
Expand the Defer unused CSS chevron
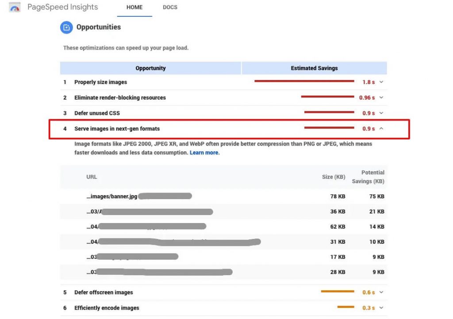[381, 113]
